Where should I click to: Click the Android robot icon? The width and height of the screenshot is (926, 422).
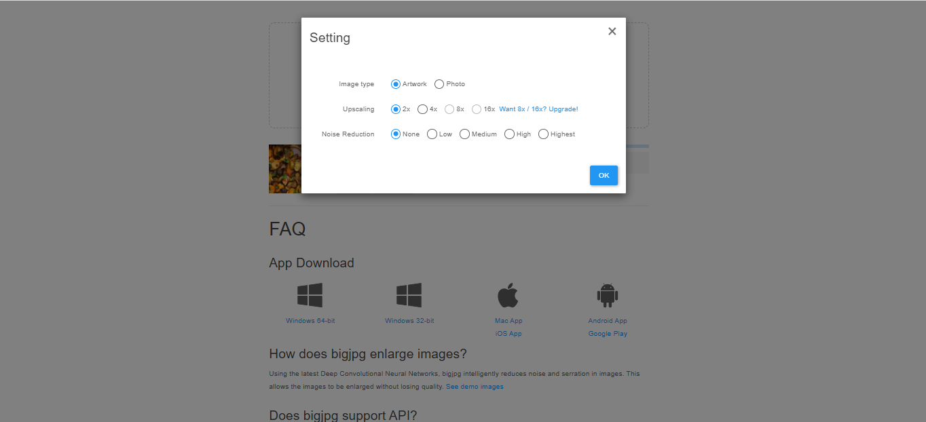607,295
